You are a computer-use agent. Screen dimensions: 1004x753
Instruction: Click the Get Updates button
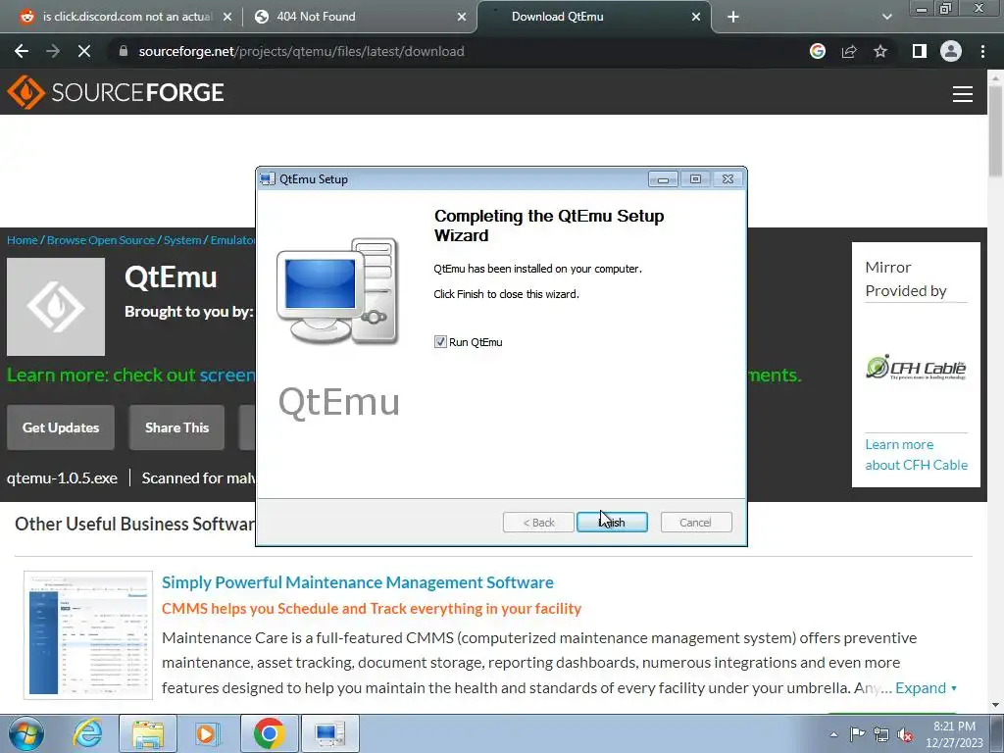pos(61,427)
